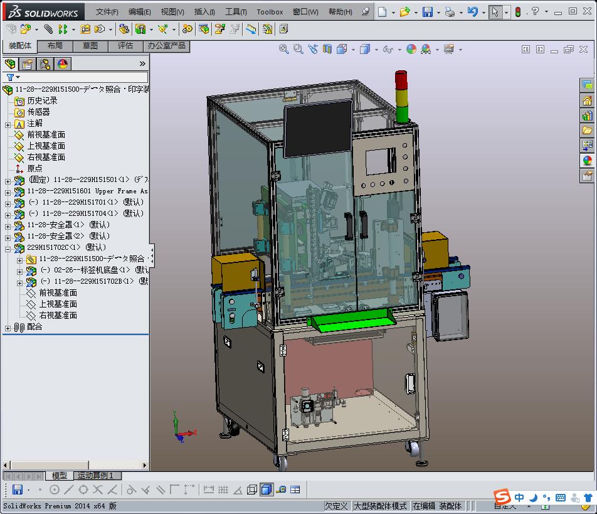Toggle the wireframe cube display button
This screenshot has width=597, height=514.
pos(252,490)
